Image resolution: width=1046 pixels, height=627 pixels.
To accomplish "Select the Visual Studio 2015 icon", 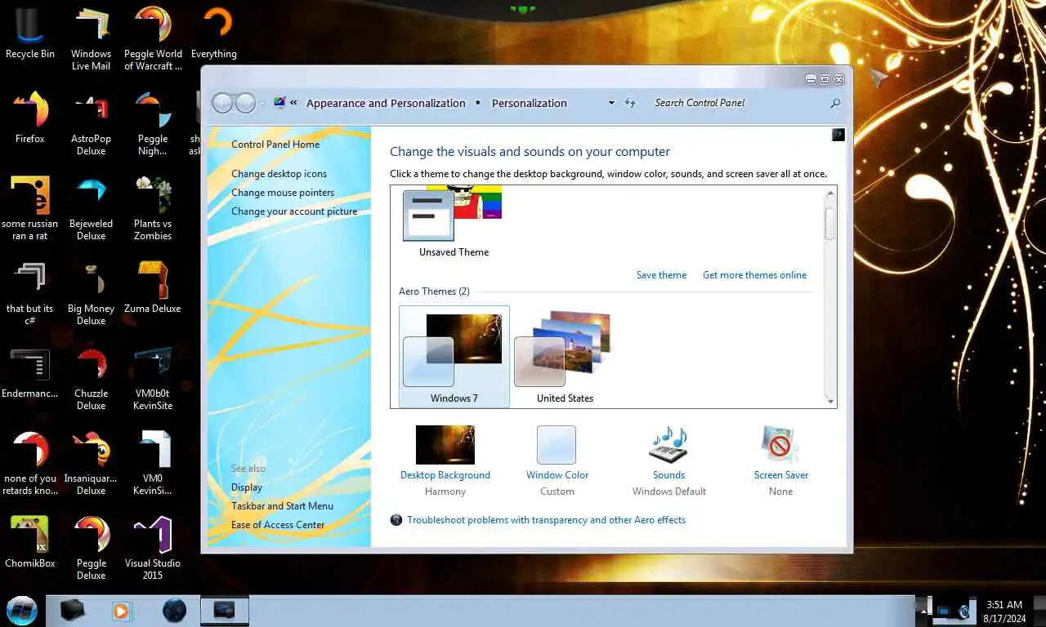I will pyautogui.click(x=153, y=549).
